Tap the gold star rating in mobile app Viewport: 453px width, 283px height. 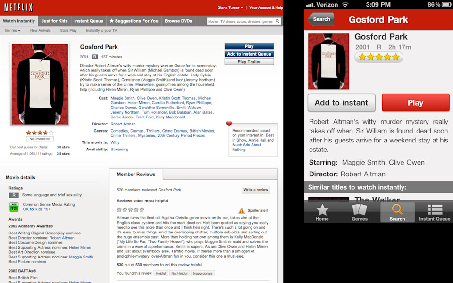(x=379, y=57)
